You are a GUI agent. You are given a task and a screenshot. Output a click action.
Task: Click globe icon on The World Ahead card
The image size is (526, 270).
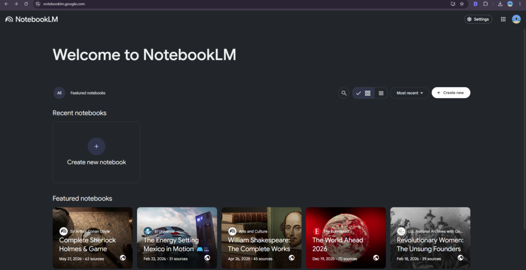pos(376,258)
